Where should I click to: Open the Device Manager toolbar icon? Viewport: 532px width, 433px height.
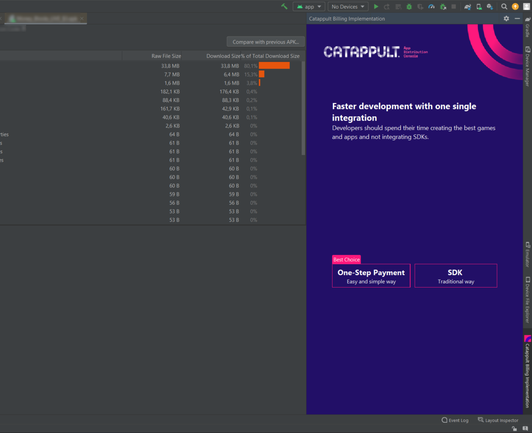coord(479,6)
